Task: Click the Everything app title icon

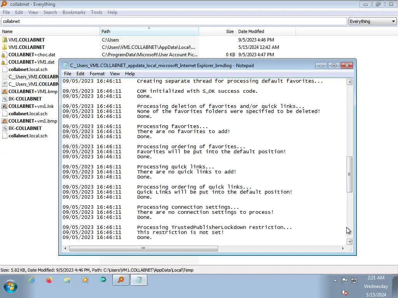Action: 4,4
